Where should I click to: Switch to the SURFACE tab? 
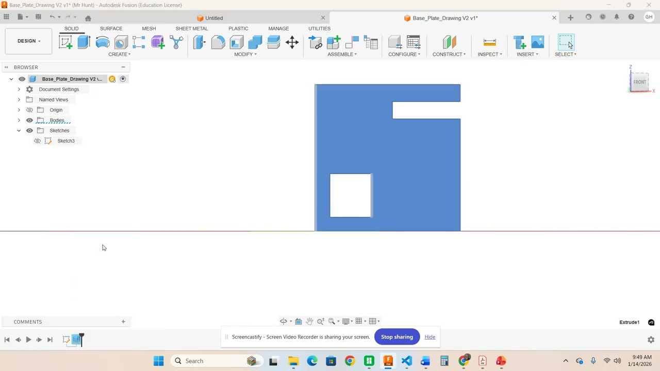(111, 28)
